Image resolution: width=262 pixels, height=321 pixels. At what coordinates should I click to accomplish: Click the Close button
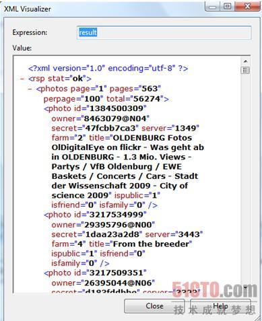coord(154,306)
